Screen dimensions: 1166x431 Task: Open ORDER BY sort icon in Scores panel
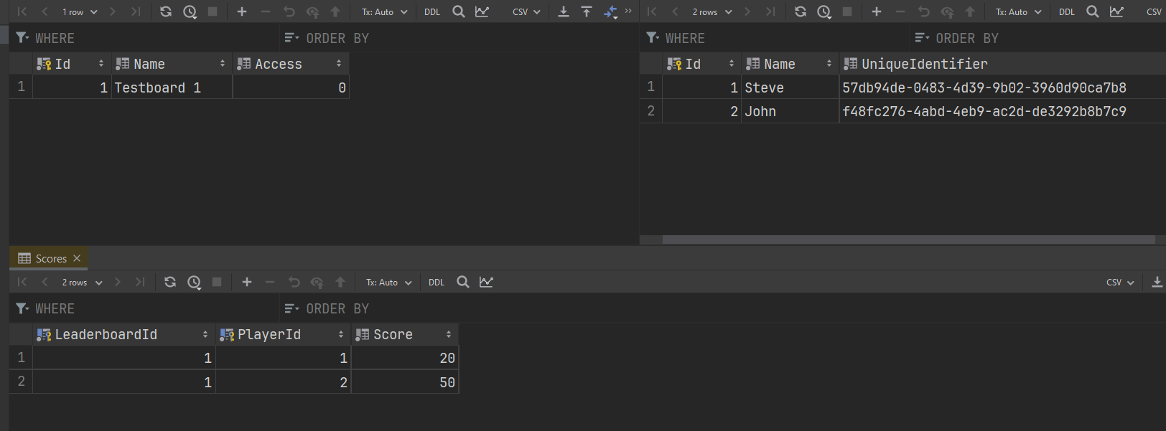[291, 308]
